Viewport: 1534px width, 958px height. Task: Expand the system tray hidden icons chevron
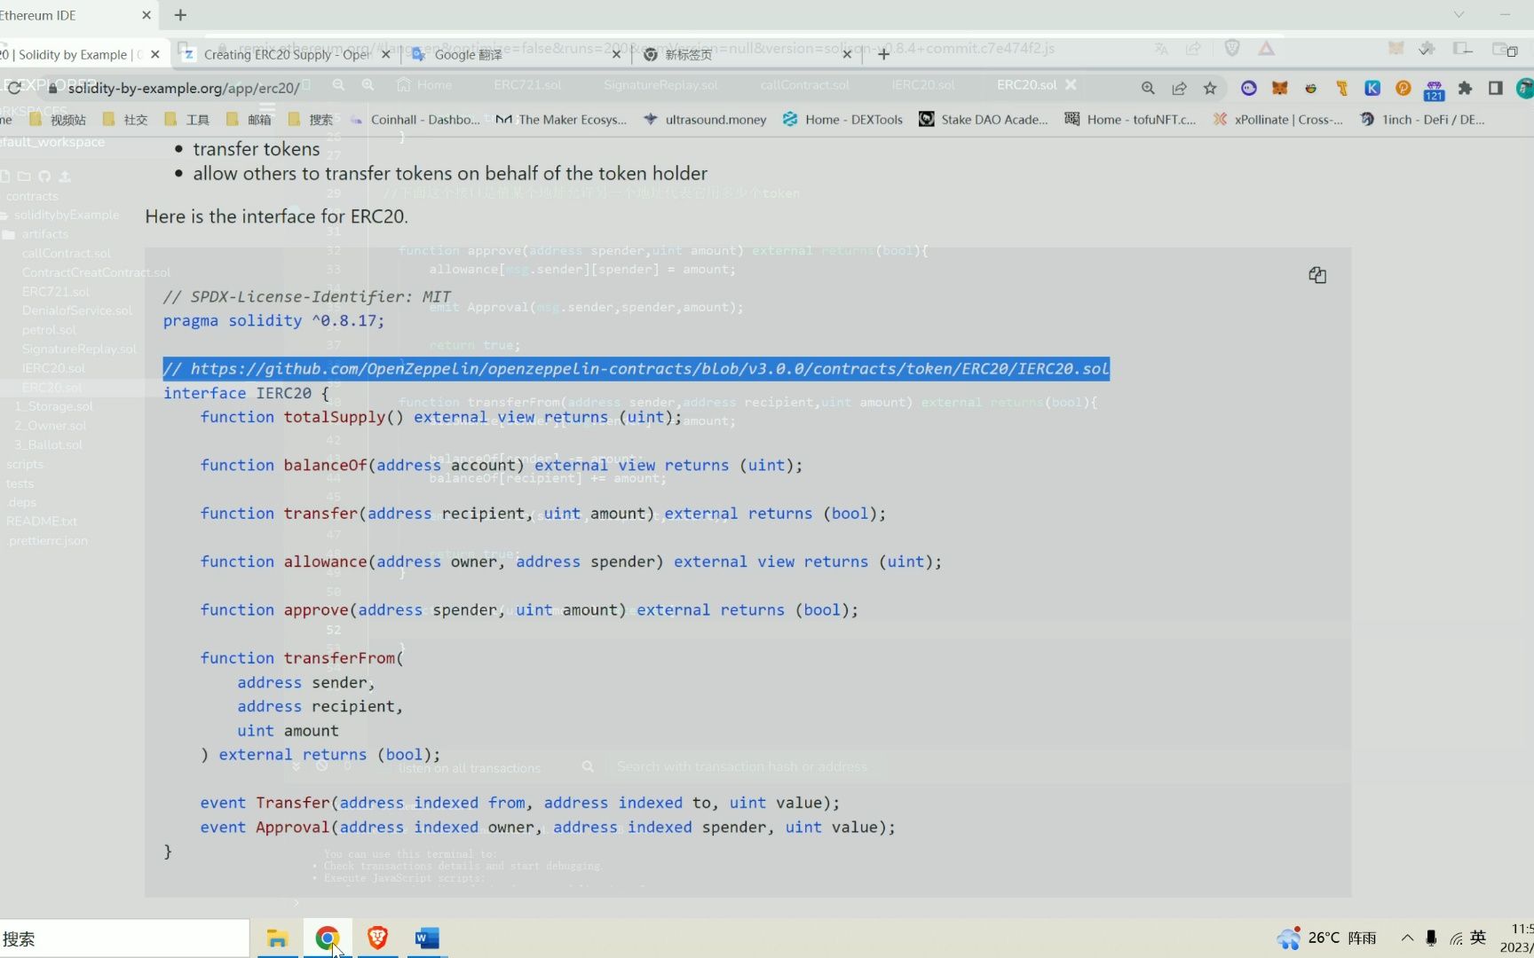click(1407, 938)
